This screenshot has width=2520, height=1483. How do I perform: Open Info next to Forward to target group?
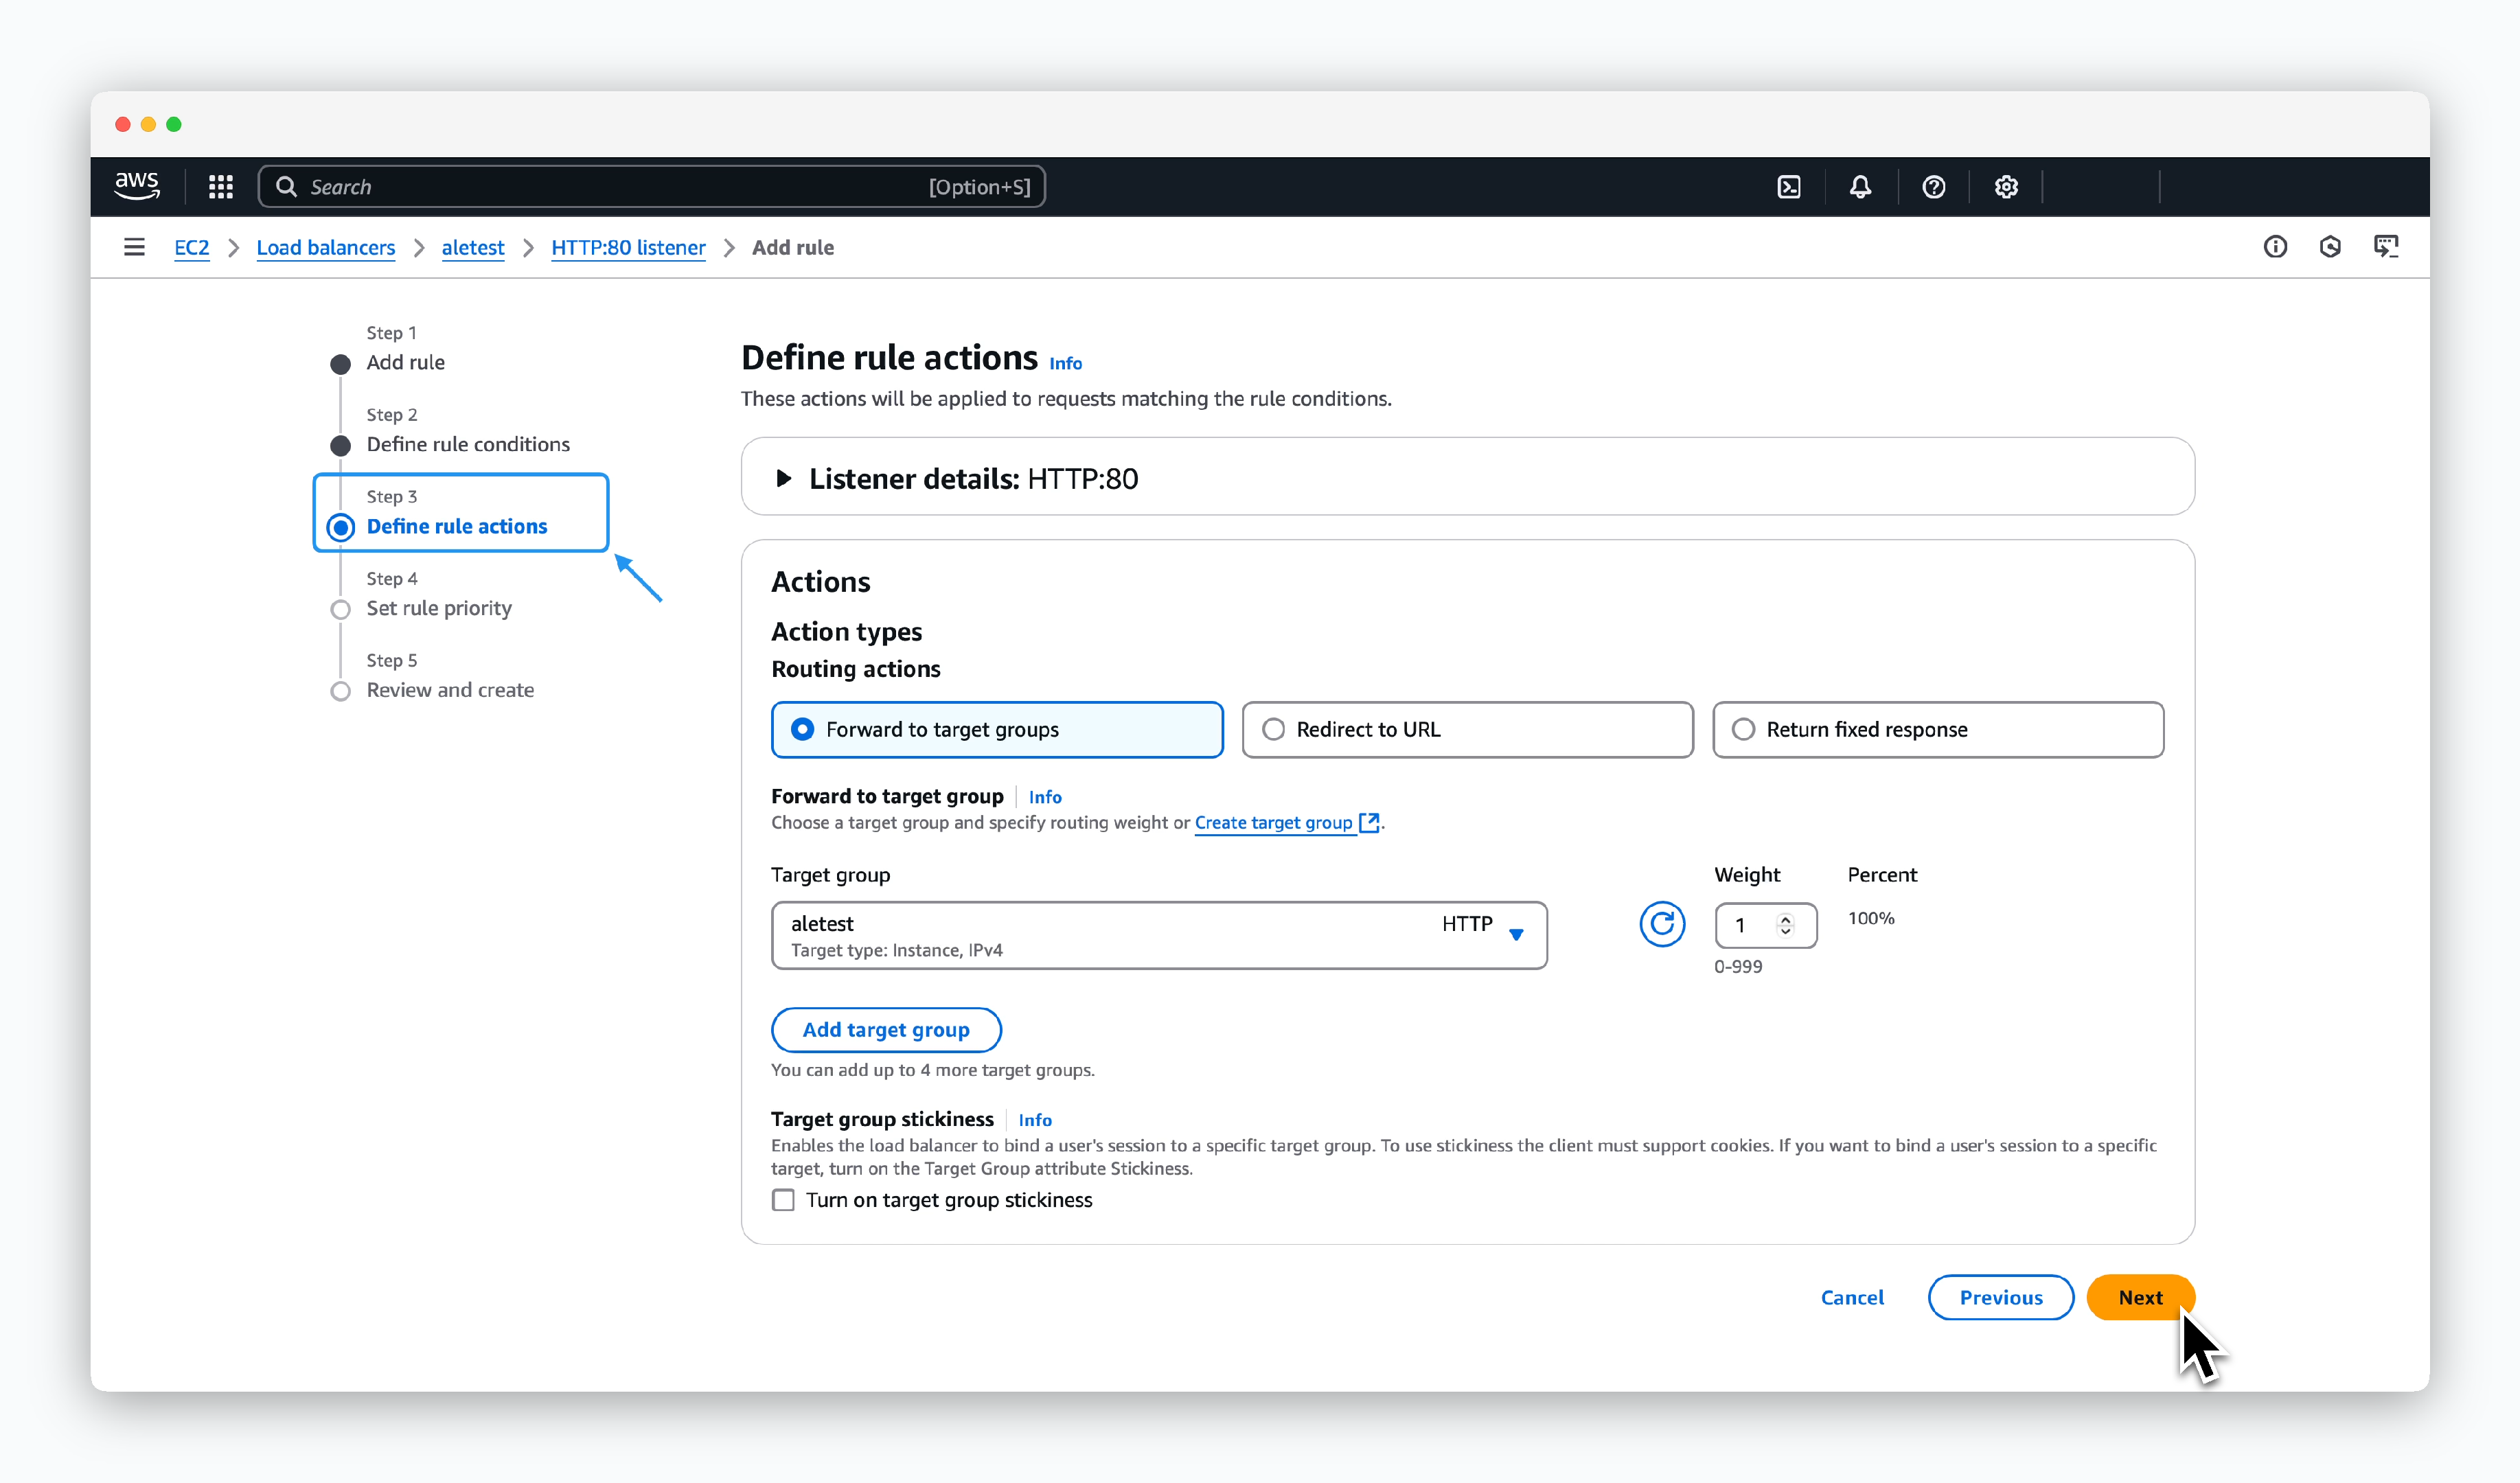[x=1045, y=797]
